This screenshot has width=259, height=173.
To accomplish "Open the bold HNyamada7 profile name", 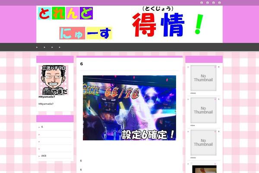I will 47,97.
